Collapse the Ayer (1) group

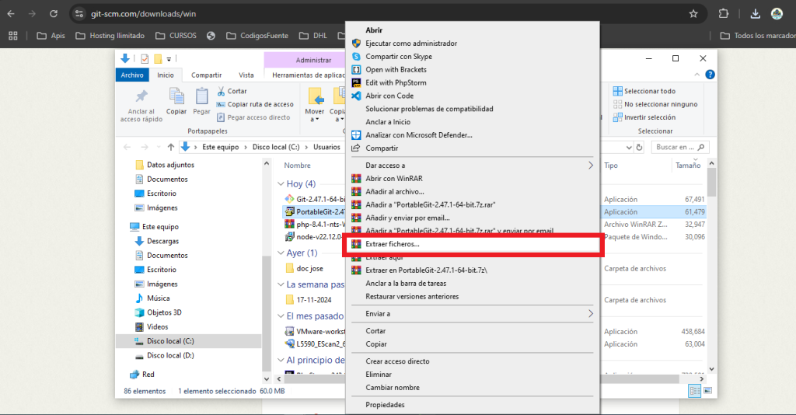[281, 253]
